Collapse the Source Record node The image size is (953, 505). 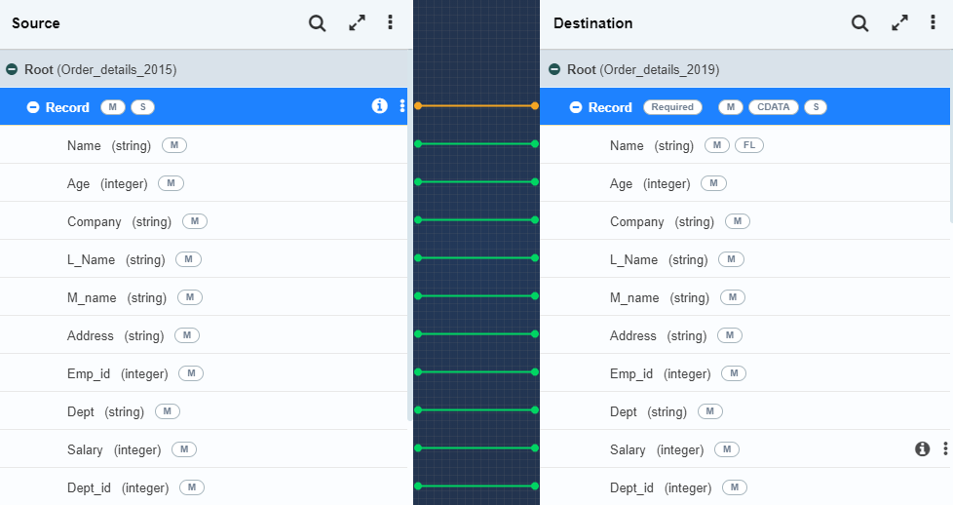pyautogui.click(x=33, y=107)
